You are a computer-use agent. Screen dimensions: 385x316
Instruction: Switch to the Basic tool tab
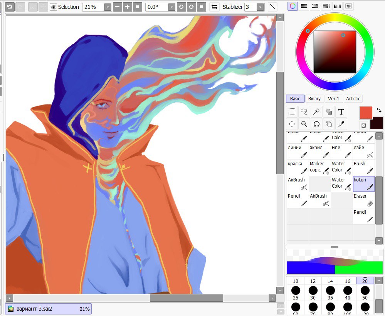295,98
